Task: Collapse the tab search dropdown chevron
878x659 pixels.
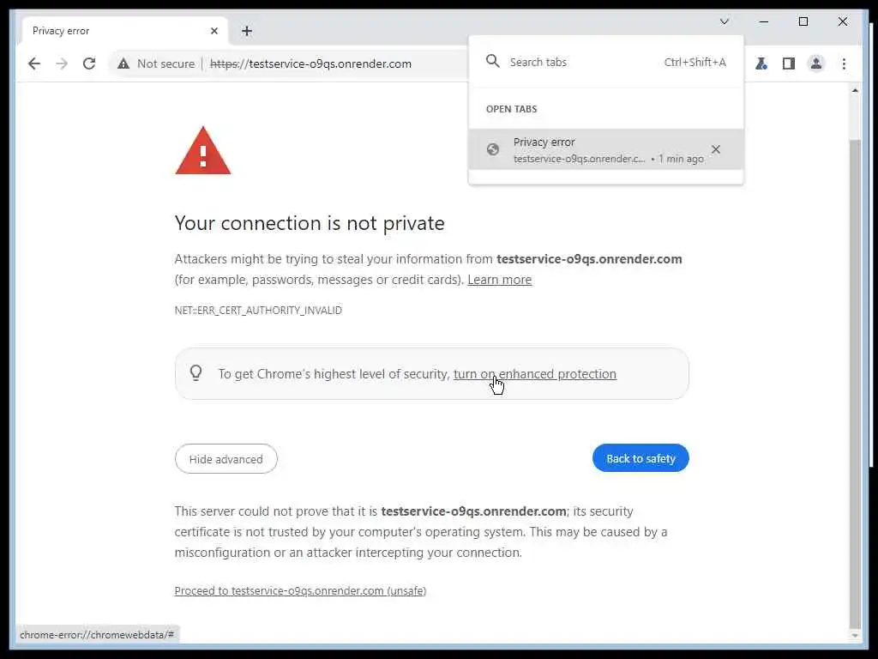Action: click(x=725, y=21)
